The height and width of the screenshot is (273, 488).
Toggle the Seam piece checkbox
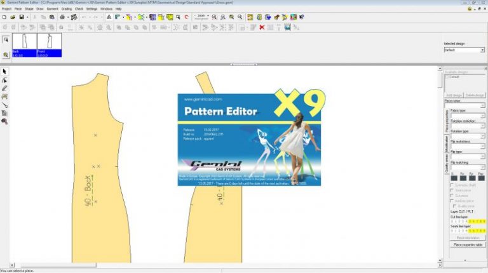click(452, 190)
